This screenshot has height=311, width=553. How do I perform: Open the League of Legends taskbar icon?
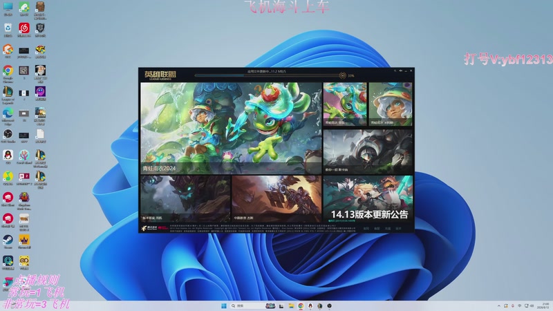320,305
